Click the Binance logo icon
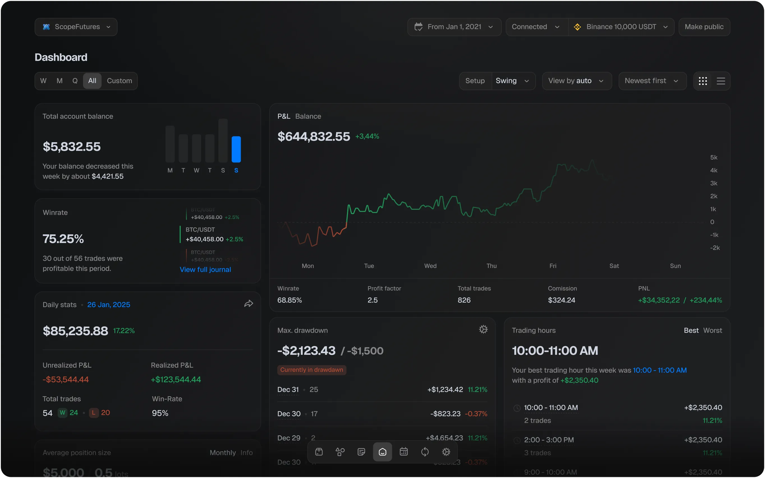Screen dimensions: 765x478 point(577,27)
